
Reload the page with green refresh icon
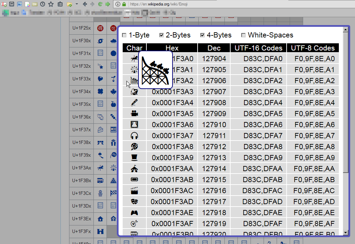pyautogui.click(x=100, y=4)
